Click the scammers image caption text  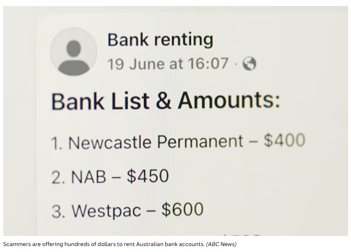pos(104,244)
